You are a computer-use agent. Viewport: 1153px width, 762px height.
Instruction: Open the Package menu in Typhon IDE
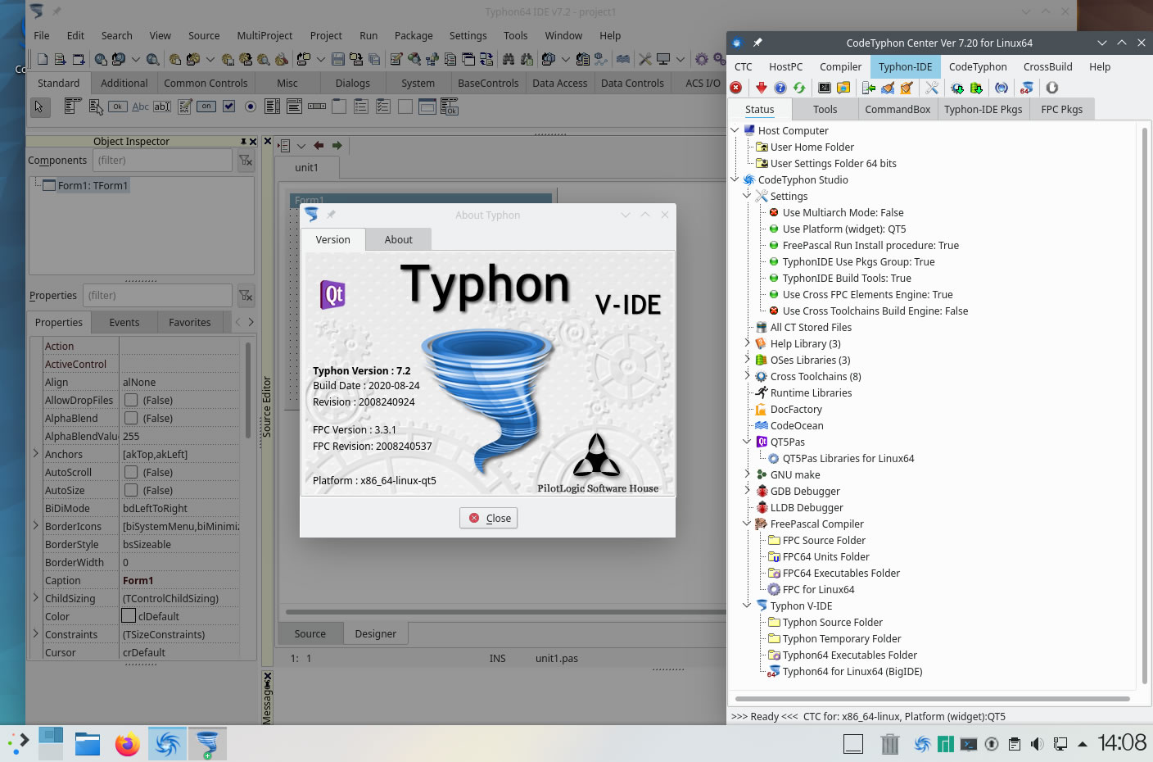pyautogui.click(x=414, y=35)
